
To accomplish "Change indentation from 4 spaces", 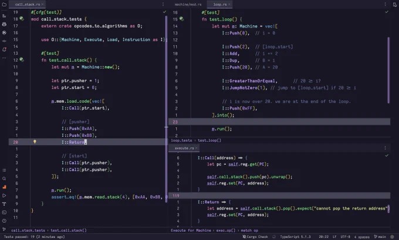I will pos(362,236).
